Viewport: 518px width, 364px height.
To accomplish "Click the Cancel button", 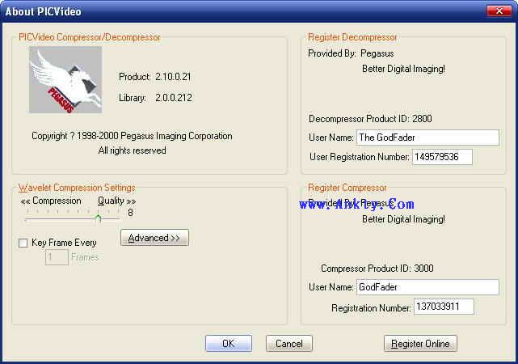I will [x=289, y=344].
